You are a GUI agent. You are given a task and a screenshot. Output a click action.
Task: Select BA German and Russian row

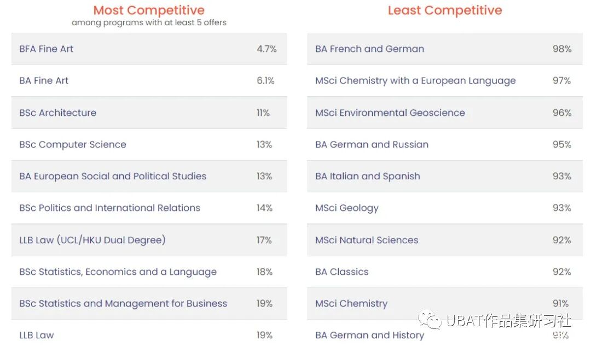pyautogui.click(x=445, y=144)
